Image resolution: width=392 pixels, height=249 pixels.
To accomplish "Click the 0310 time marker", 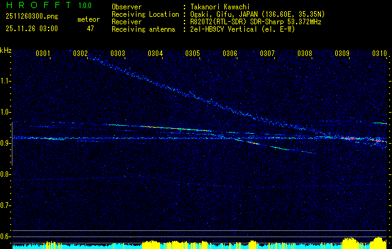I will point(380,53).
